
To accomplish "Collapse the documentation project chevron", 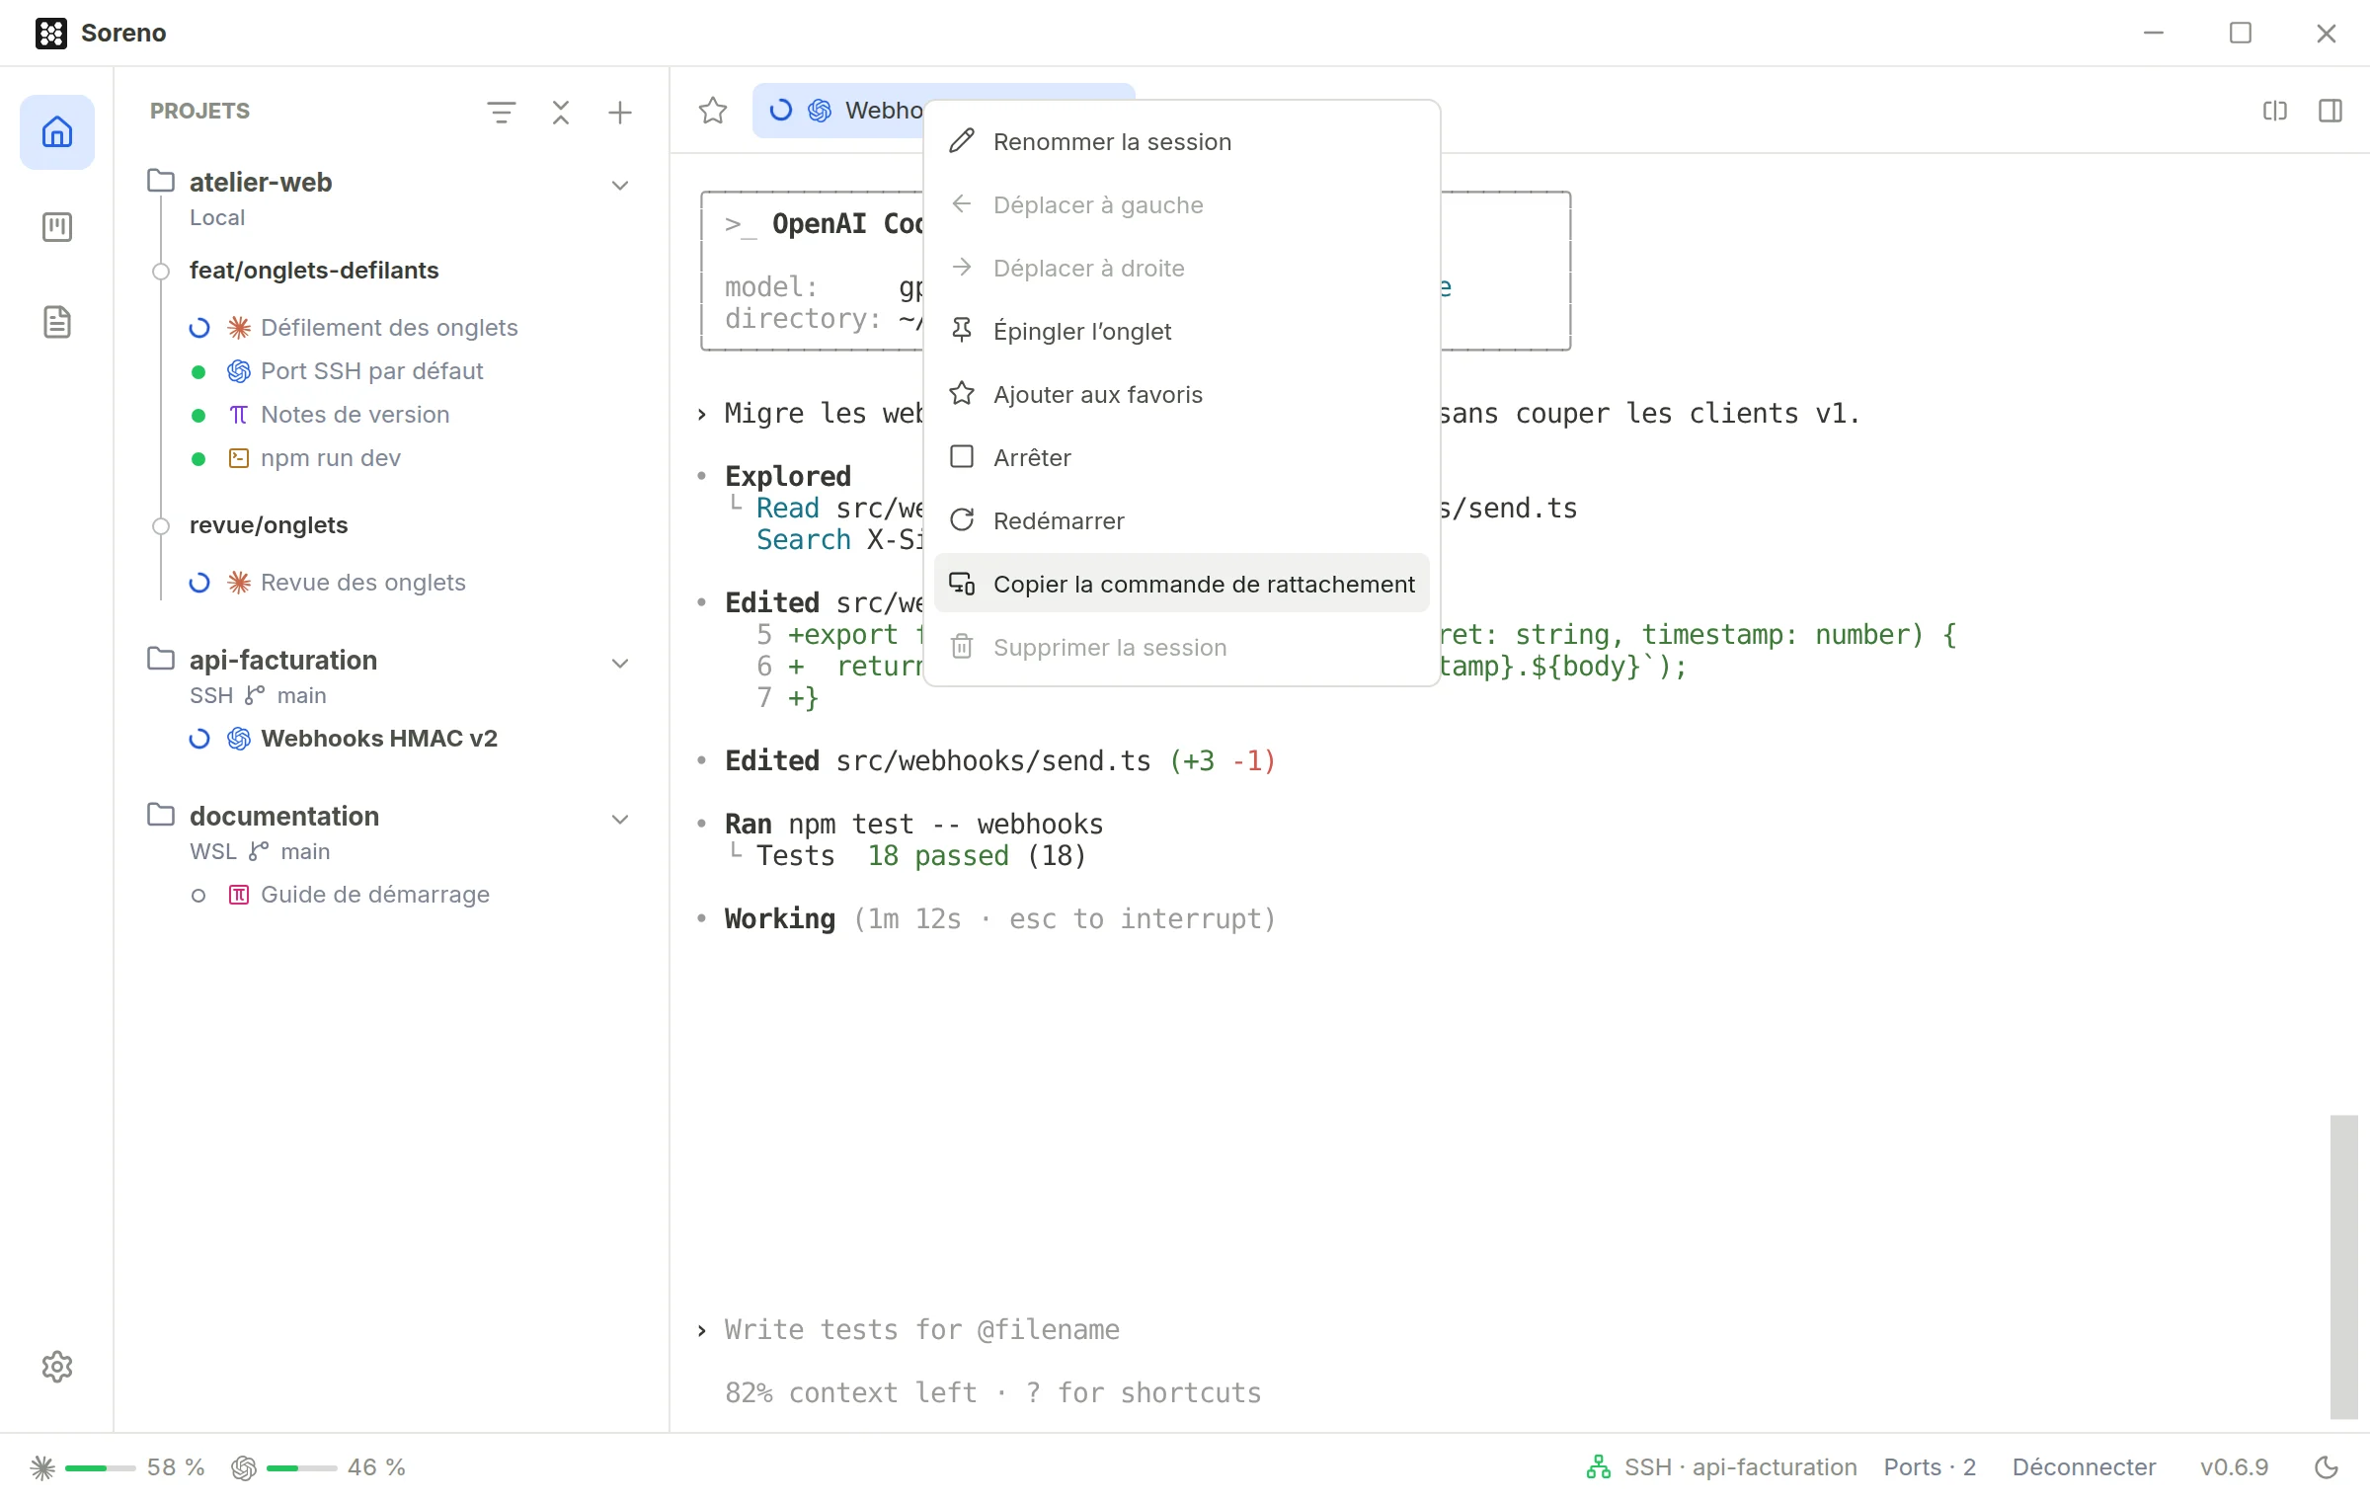I will point(620,820).
